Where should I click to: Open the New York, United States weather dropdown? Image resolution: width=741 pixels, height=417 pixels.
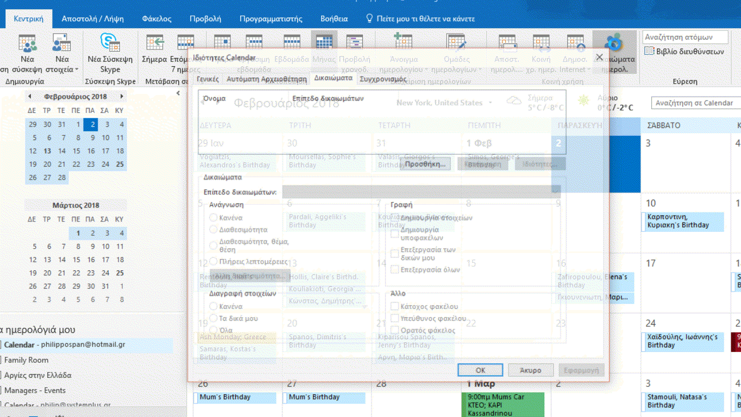pos(490,103)
